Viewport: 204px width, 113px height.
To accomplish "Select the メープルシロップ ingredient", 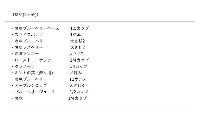I will pyautogui.click(x=31, y=86).
